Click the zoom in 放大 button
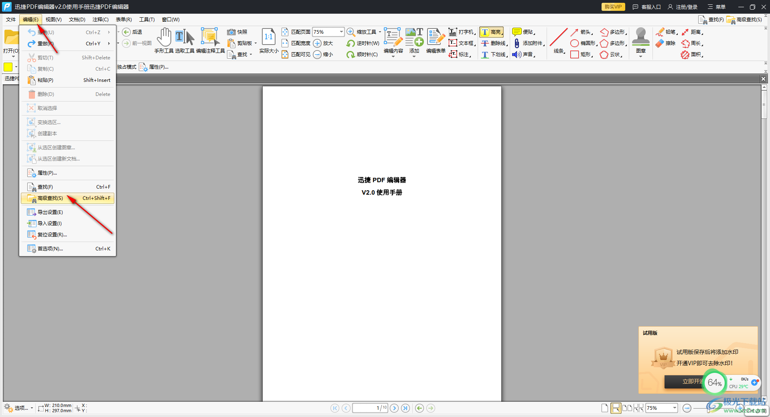The height and width of the screenshot is (417, 770). (x=323, y=43)
